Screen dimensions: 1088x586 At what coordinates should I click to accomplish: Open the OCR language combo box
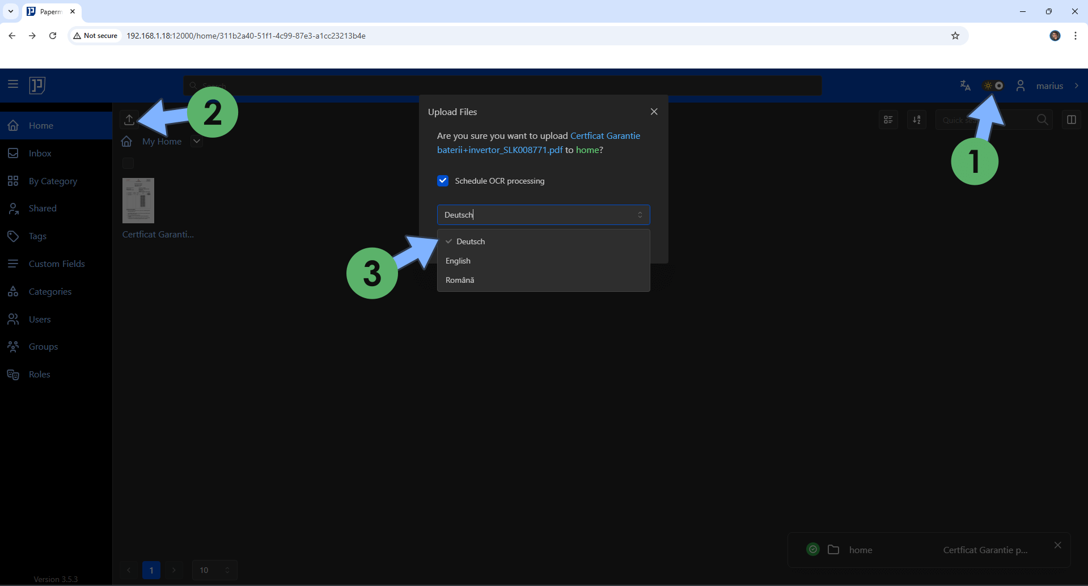coord(543,215)
